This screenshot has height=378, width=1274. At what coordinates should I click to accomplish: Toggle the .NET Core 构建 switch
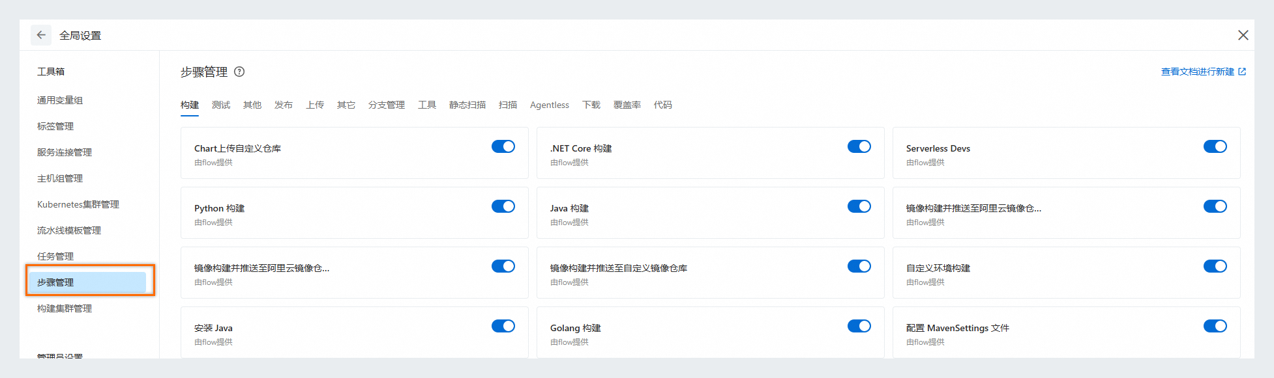(x=859, y=146)
